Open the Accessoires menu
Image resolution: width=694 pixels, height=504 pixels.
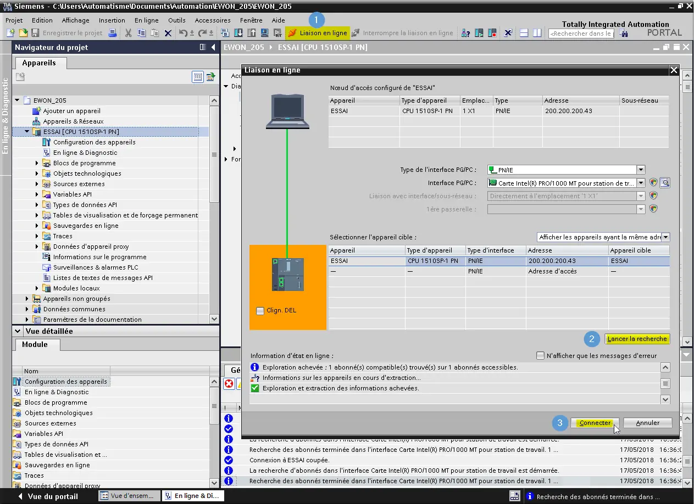pyautogui.click(x=213, y=20)
